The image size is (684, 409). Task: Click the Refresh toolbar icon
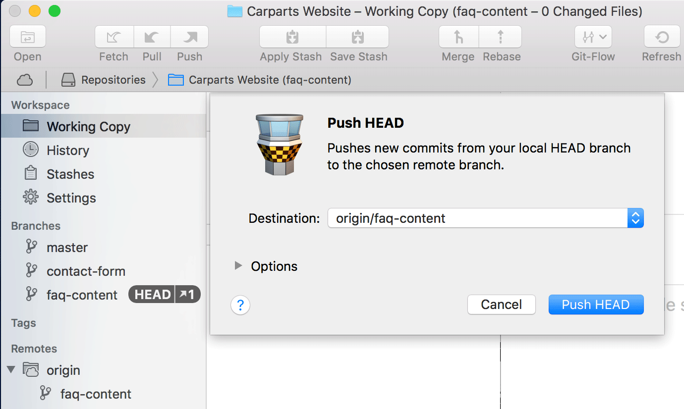tap(662, 37)
